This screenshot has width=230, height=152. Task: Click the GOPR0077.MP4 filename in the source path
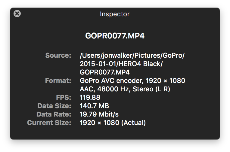[105, 72]
